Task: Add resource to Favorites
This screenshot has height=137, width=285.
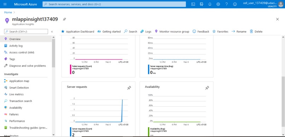Action: (220, 31)
